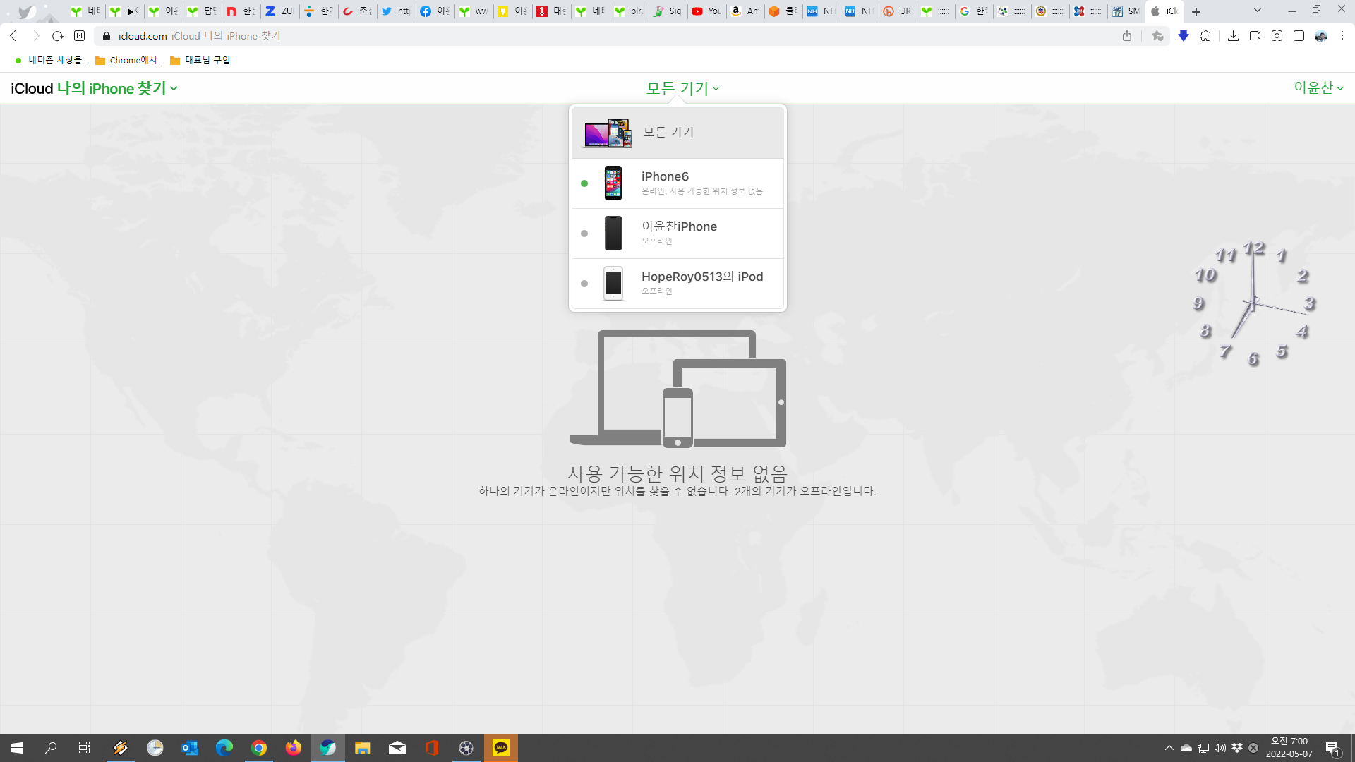The height and width of the screenshot is (762, 1355).
Task: Go back in browser history
Action: (13, 36)
